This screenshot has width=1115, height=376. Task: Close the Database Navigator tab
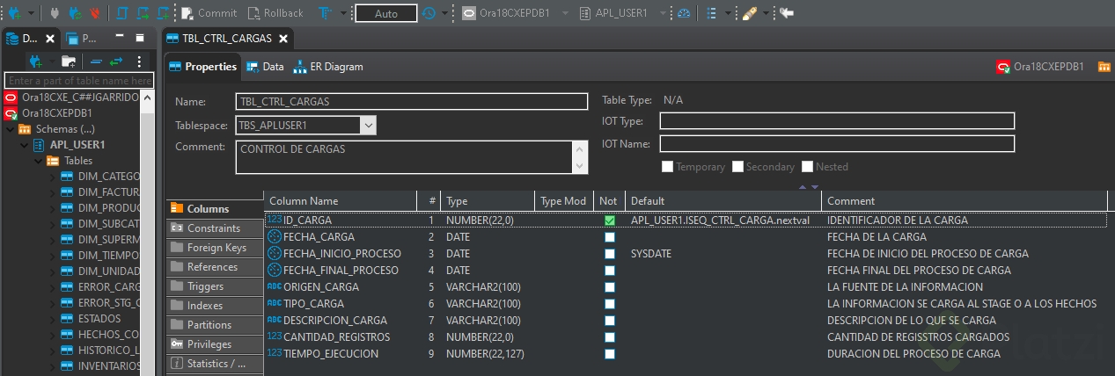click(x=50, y=38)
